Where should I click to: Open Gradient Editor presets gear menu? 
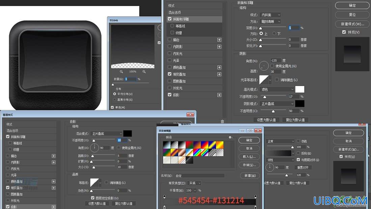coord(230,137)
